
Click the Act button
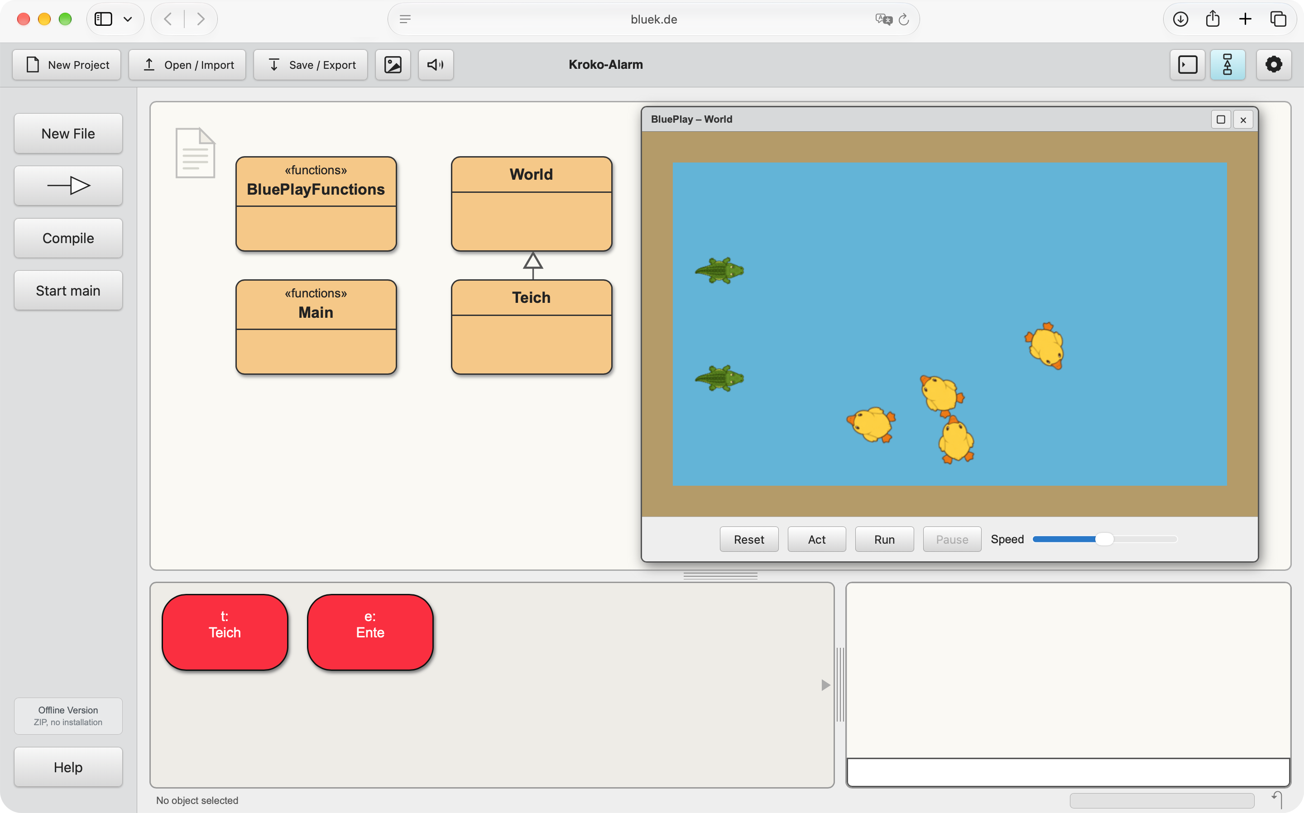pyautogui.click(x=817, y=539)
